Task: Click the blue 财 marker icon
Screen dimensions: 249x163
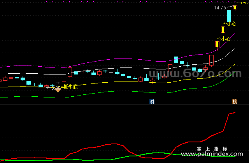Action: [x=152, y=101]
